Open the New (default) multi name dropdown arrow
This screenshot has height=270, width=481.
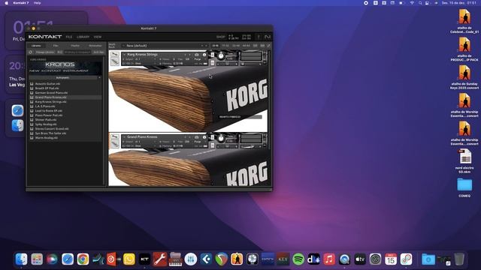point(123,46)
